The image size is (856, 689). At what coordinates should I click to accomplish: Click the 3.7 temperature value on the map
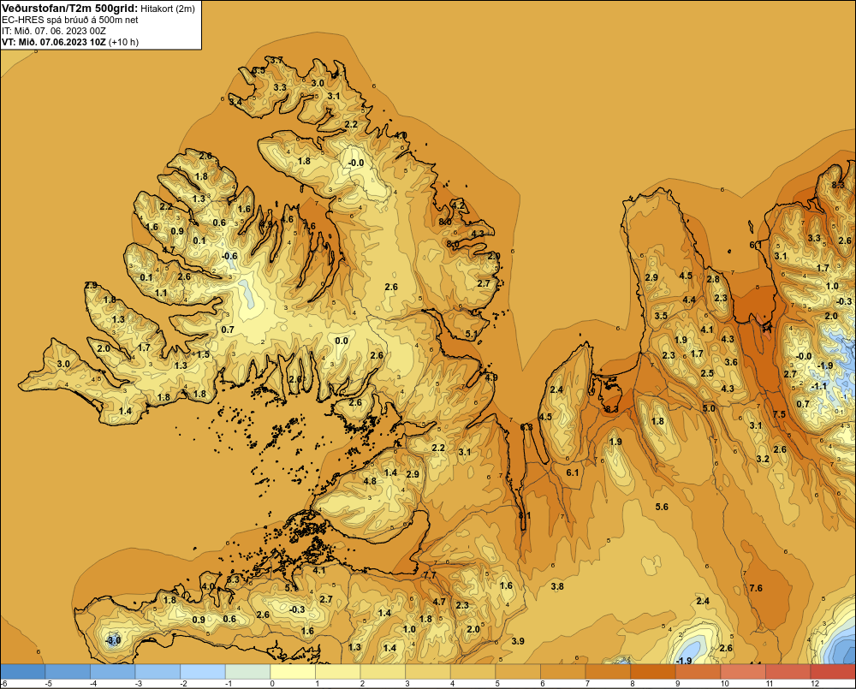pyautogui.click(x=276, y=60)
